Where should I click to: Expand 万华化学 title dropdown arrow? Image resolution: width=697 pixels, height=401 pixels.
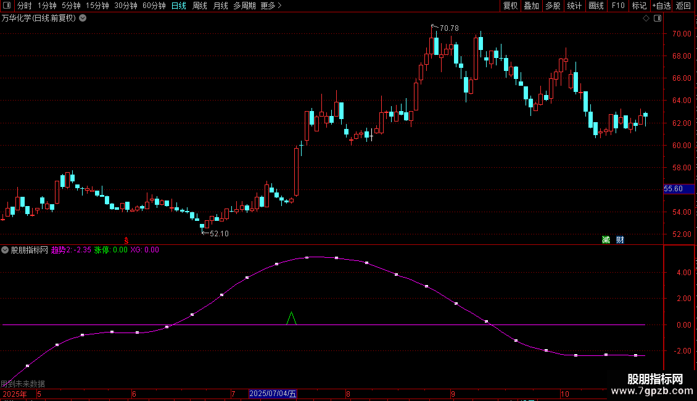tap(83, 19)
